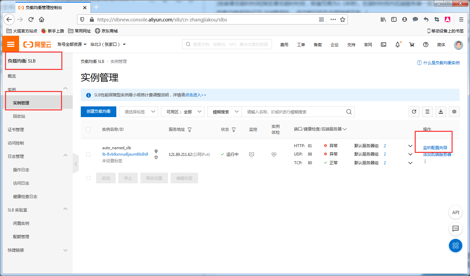470x276 pixels.
Task: Open the feedback bubble icon
Action: tap(455, 229)
